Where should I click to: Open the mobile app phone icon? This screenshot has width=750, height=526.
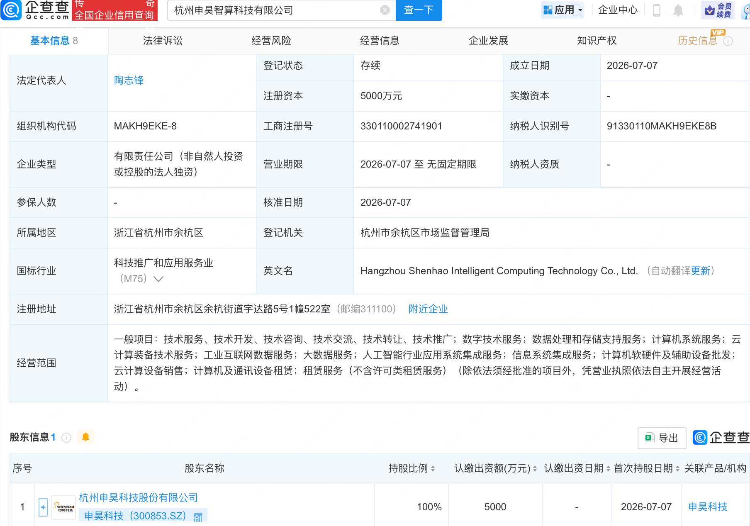point(656,10)
